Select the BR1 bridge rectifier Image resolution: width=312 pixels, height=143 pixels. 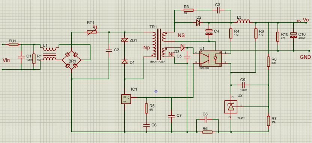71,60
